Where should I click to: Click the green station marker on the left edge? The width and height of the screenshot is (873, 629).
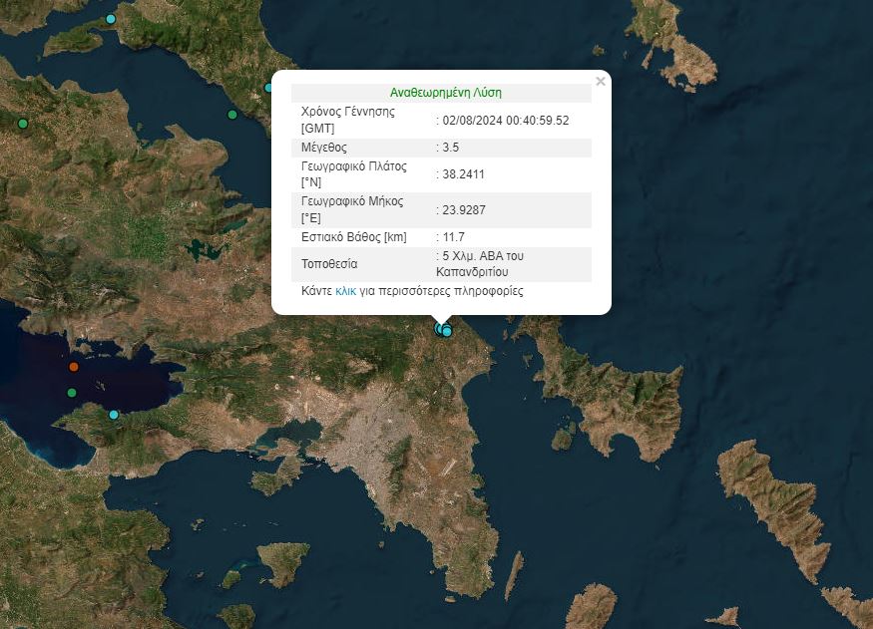pyautogui.click(x=22, y=124)
